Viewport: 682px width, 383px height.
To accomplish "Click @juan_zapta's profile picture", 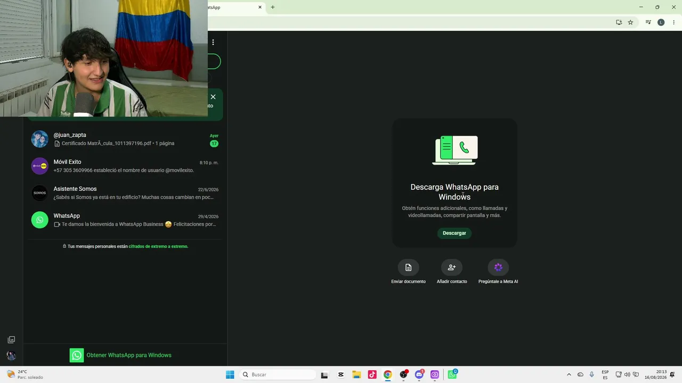I will tap(40, 139).
